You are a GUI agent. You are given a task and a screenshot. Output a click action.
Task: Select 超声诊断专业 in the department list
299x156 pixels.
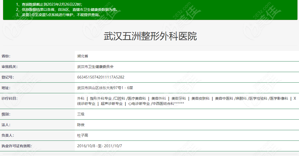coord(111,104)
